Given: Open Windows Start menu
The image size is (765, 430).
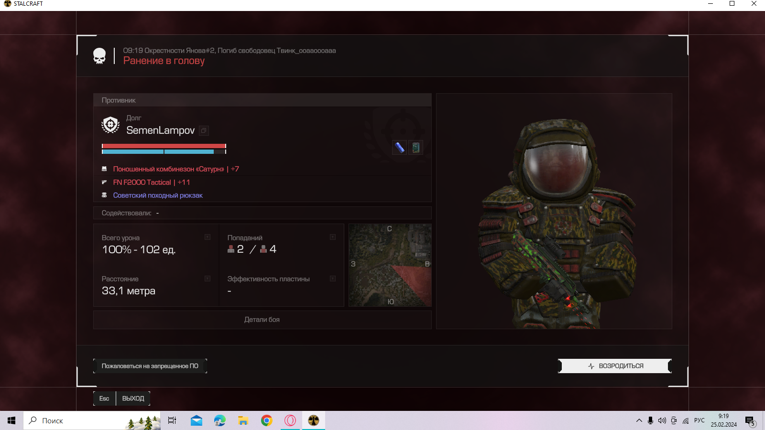Looking at the screenshot, I should click(11, 420).
